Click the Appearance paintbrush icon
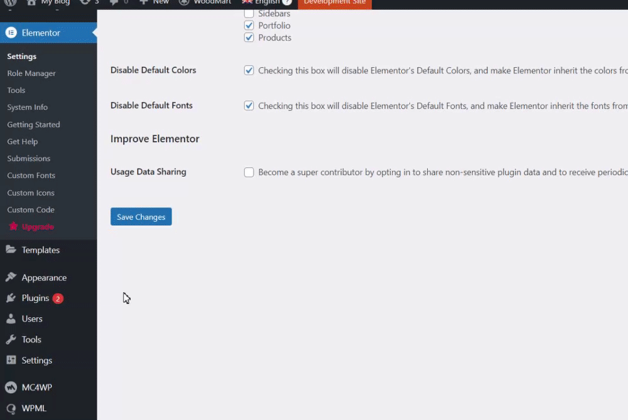This screenshot has height=420, width=628. pos(11,277)
